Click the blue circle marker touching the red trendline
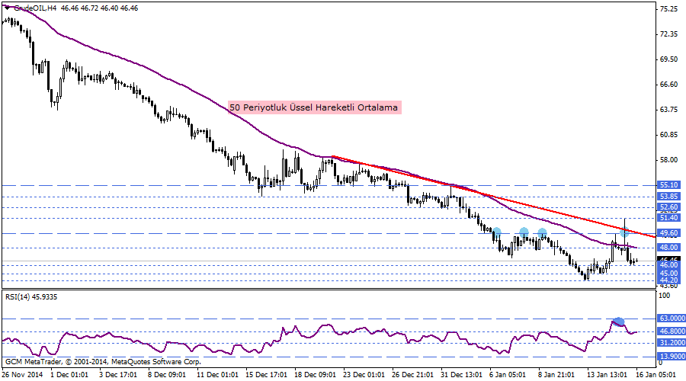Viewport: 686px width, 381px height. pyautogui.click(x=623, y=232)
